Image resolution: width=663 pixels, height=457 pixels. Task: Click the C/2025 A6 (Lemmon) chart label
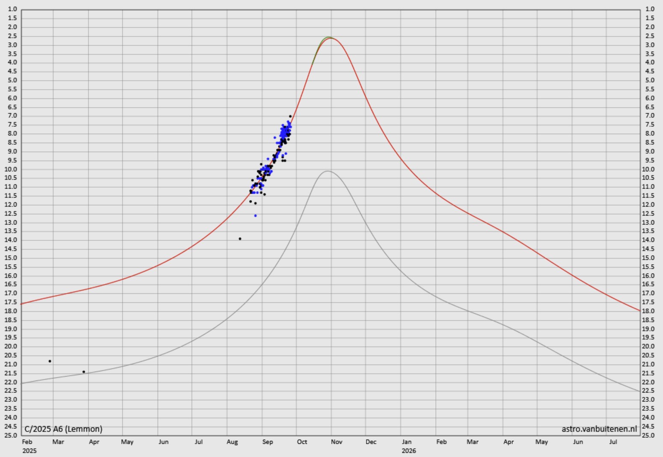[x=63, y=429]
